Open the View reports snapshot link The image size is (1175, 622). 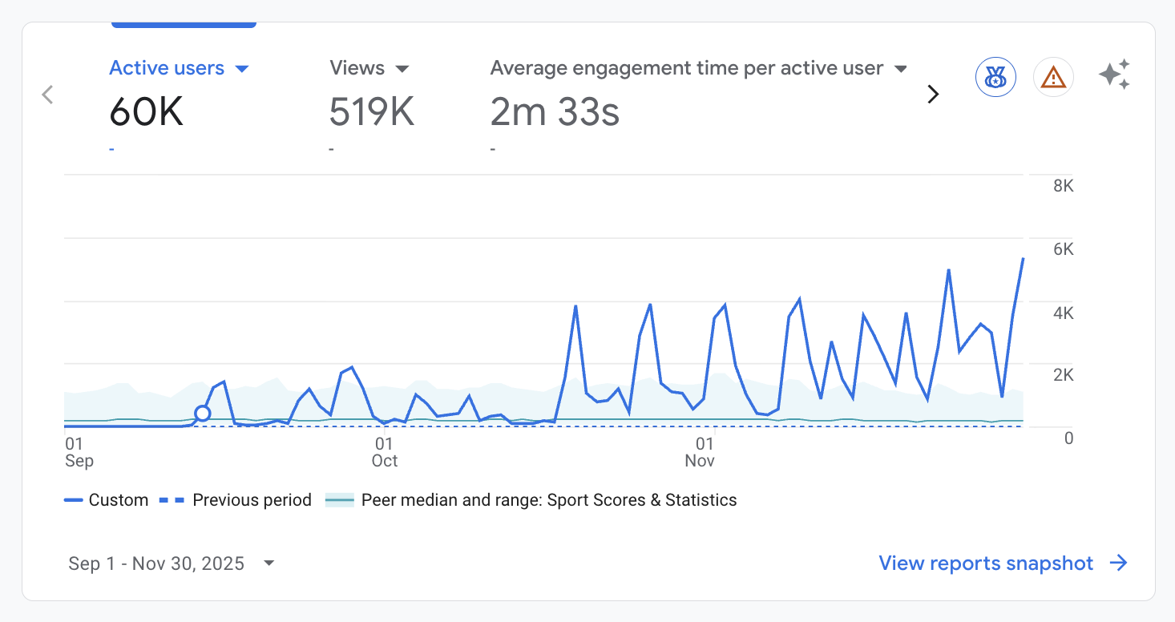(x=986, y=563)
